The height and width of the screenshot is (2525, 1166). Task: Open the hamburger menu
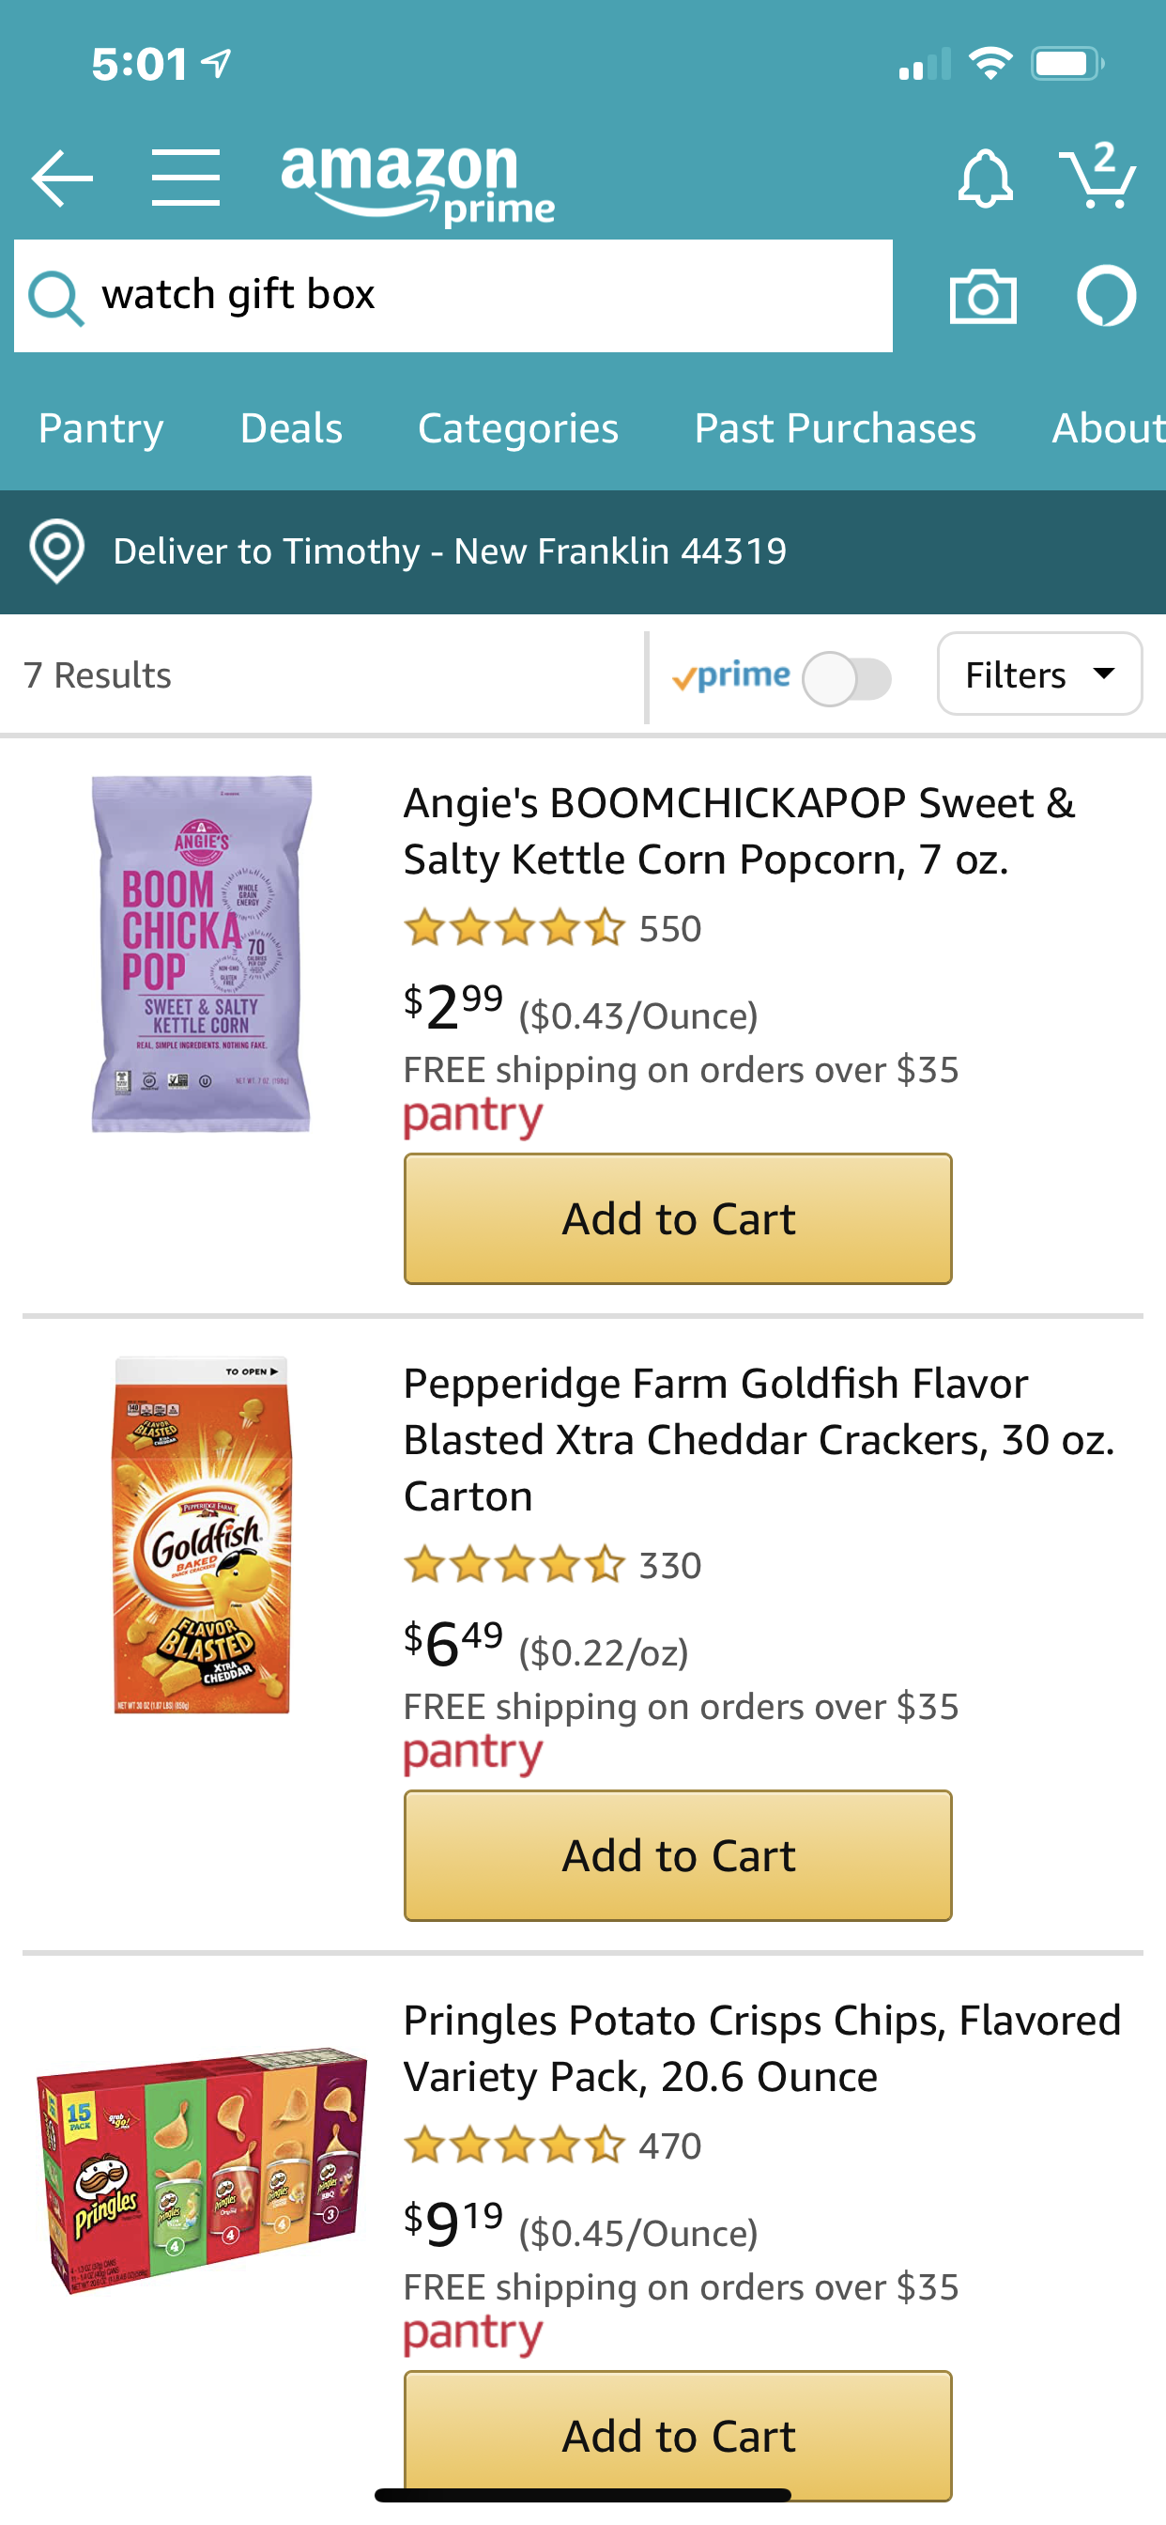pos(185,178)
